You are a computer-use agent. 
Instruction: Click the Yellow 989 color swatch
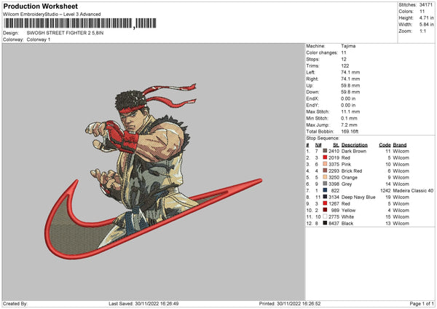325,210
